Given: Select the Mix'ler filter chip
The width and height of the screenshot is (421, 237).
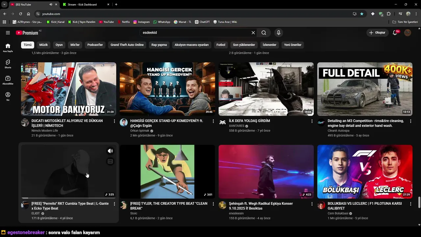Looking at the screenshot, I should coord(75,45).
